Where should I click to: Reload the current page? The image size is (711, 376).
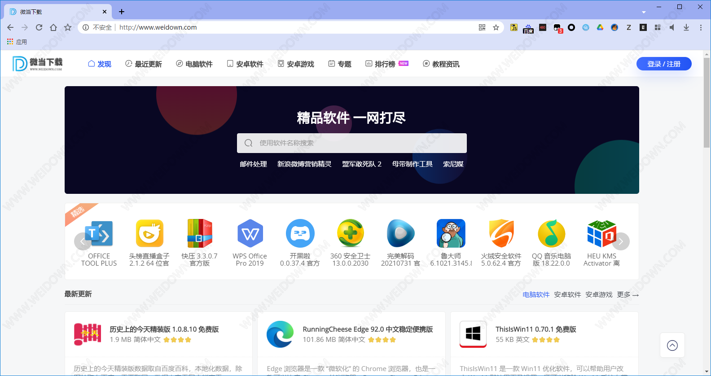39,27
